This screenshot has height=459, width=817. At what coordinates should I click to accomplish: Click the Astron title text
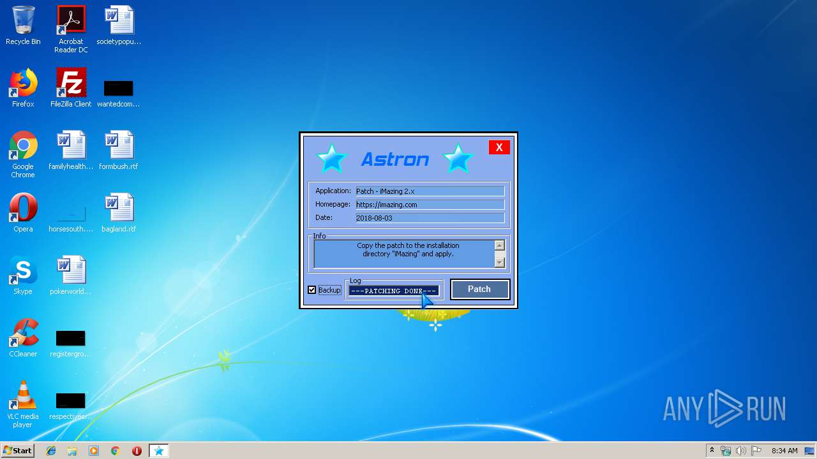[x=395, y=159]
